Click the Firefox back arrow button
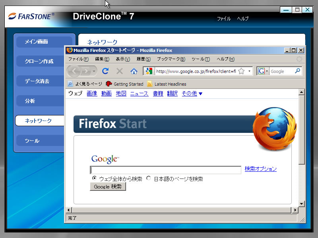Viewport: 318px width, 238px height. [74, 71]
